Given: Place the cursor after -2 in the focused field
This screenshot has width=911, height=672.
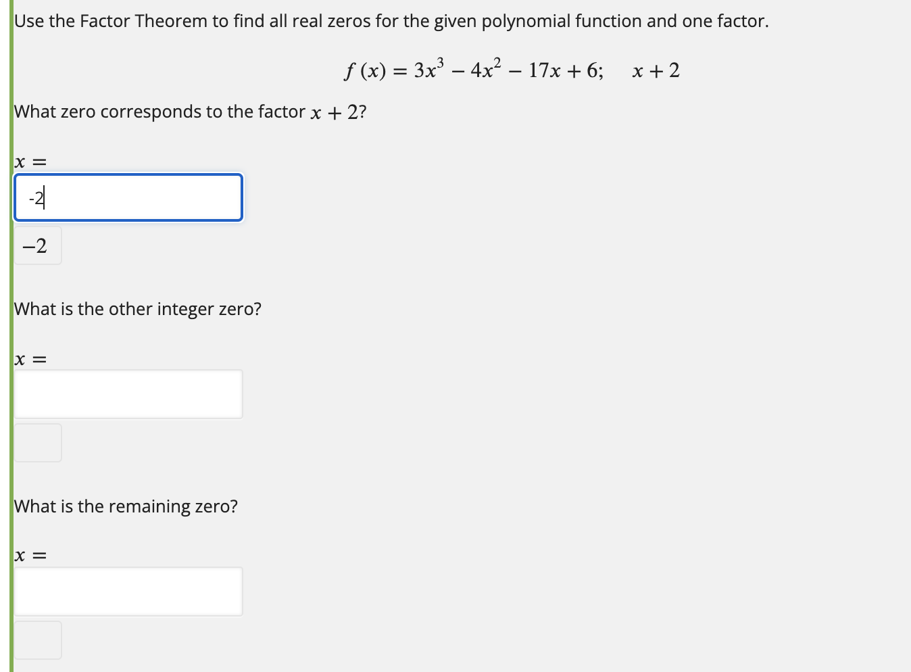Looking at the screenshot, I should 43,197.
